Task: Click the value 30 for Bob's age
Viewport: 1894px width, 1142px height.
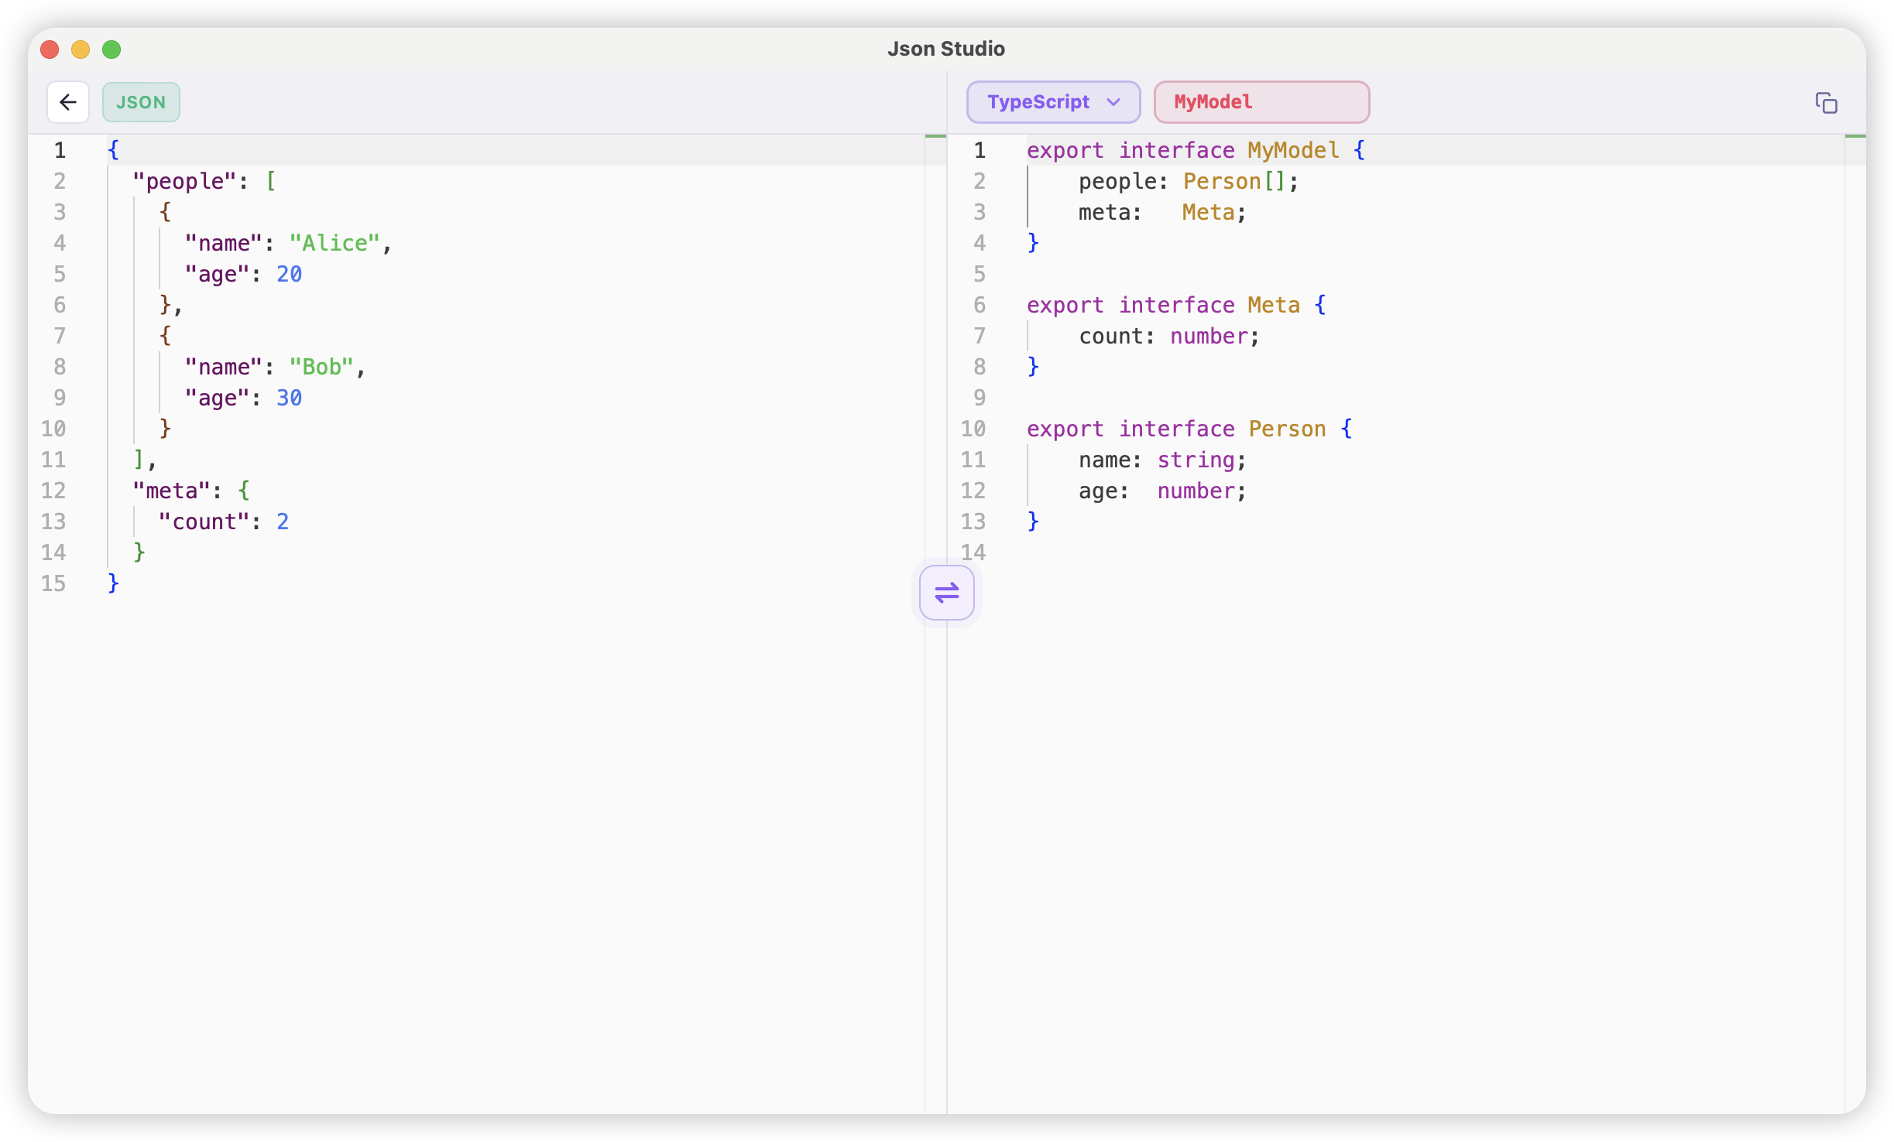Action: (x=289, y=397)
